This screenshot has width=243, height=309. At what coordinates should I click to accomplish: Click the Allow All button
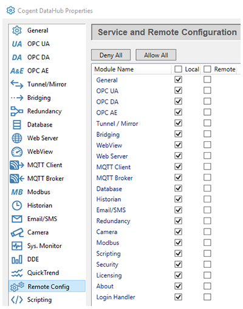[x=156, y=55]
